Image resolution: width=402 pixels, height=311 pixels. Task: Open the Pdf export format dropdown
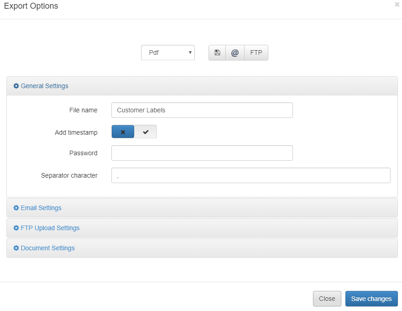coord(167,53)
